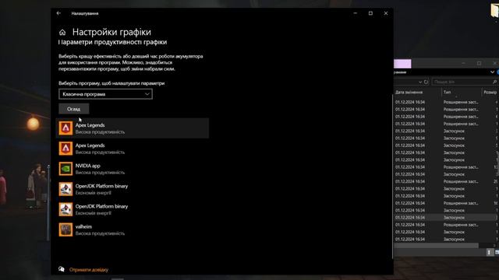Select the valheim entry
Screen dimensions: 499x280
133,230
